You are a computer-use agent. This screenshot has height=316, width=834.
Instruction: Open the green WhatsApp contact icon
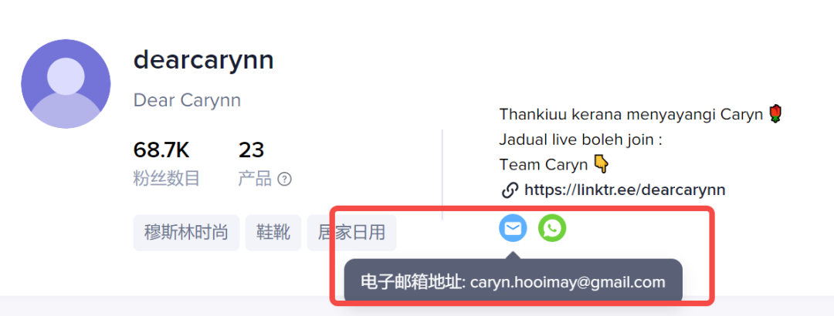point(552,228)
